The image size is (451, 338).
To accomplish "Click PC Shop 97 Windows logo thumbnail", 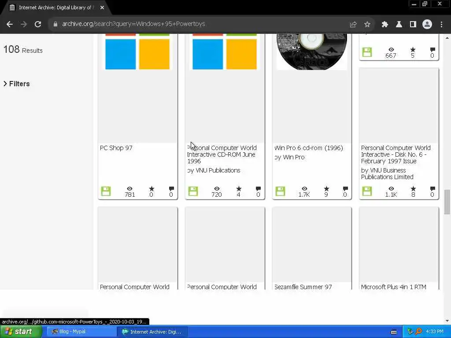I will [x=137, y=52].
